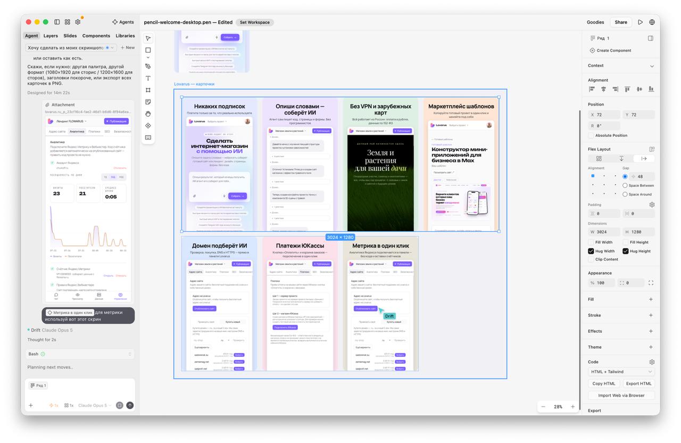Switch to the Layers tab
681x443 pixels.
click(x=51, y=36)
